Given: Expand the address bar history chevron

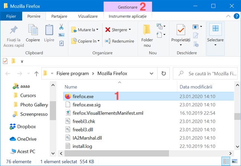Looking at the screenshot, I should click(x=151, y=73).
